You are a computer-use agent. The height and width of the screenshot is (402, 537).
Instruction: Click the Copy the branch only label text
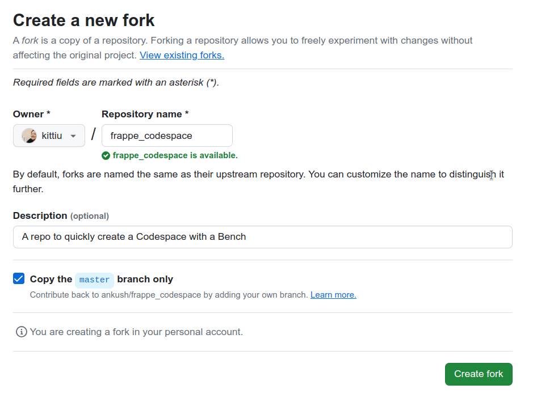tap(102, 279)
